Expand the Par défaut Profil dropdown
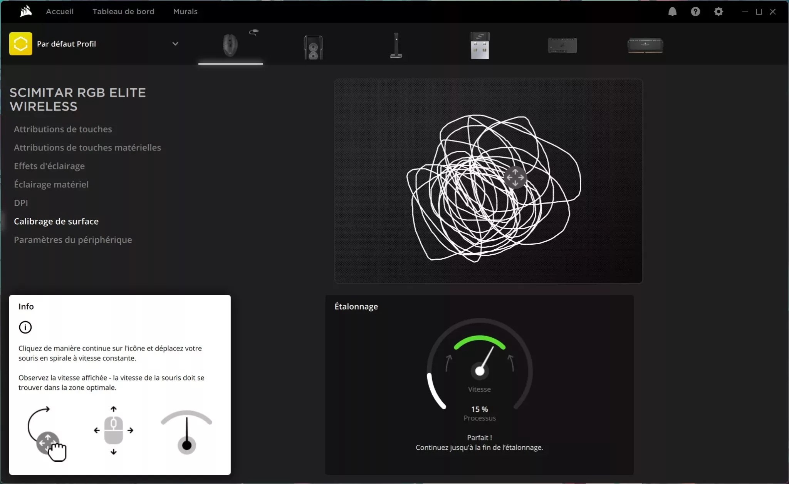 pos(175,44)
